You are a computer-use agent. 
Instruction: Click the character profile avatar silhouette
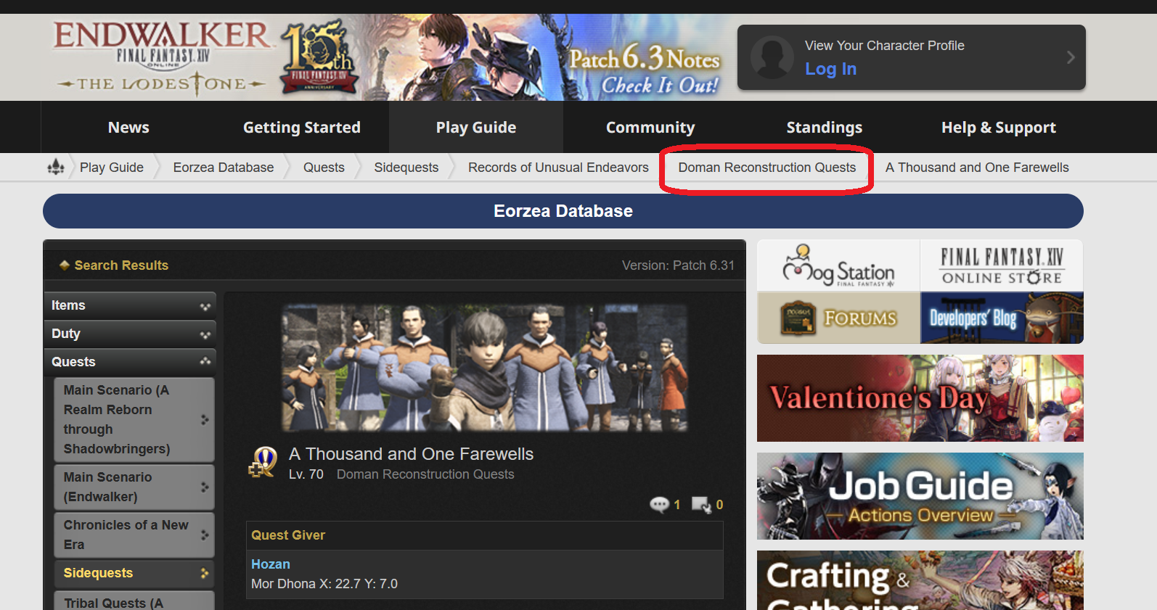(x=772, y=57)
